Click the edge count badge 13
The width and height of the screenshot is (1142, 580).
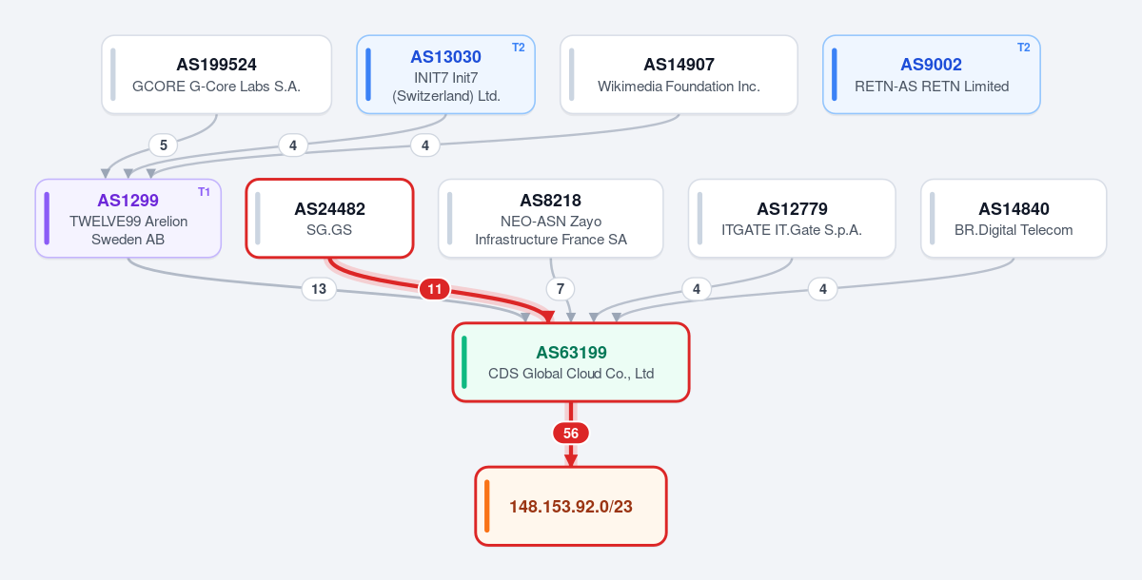tap(319, 288)
